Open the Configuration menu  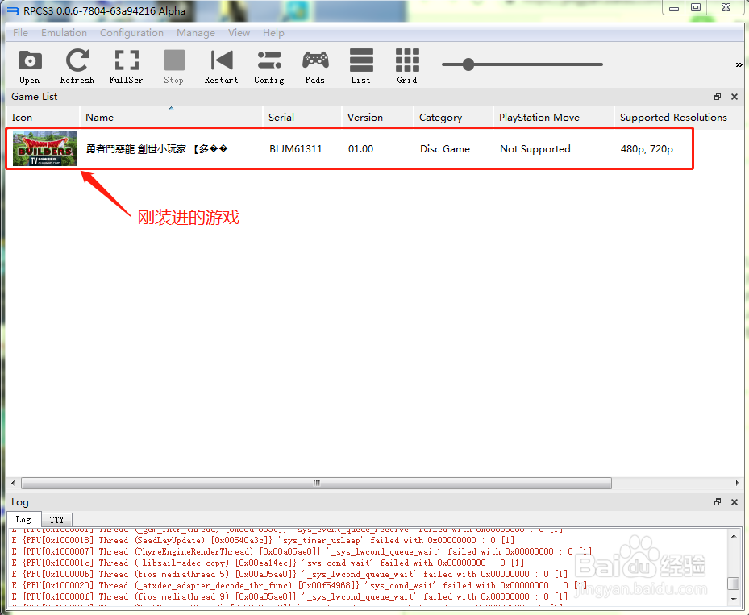coord(132,33)
